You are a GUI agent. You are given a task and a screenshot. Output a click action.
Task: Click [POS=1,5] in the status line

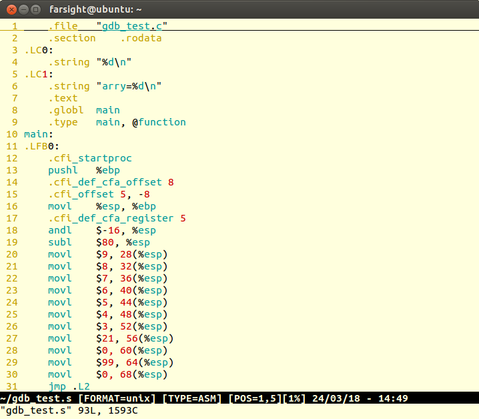point(255,398)
